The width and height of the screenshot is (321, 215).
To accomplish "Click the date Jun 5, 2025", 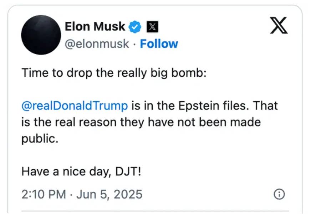I will [109, 194].
